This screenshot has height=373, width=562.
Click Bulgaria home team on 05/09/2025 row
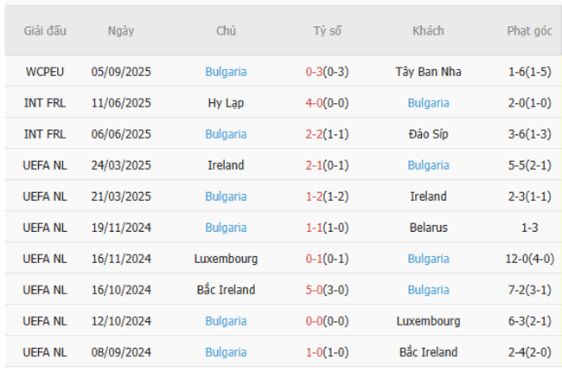point(226,72)
